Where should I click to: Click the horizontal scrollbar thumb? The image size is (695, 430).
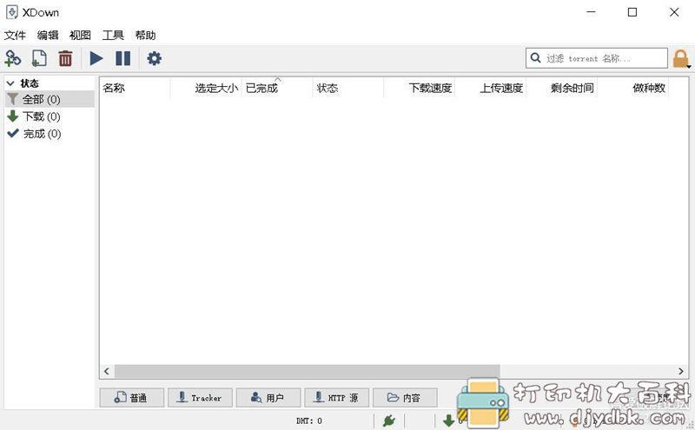[308, 371]
